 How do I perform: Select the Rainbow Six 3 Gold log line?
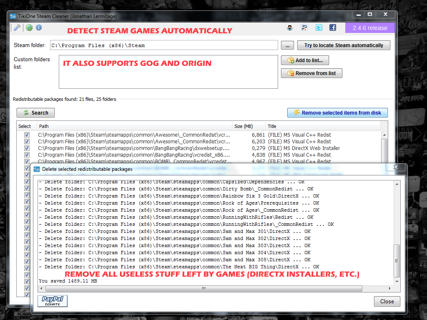(179, 196)
